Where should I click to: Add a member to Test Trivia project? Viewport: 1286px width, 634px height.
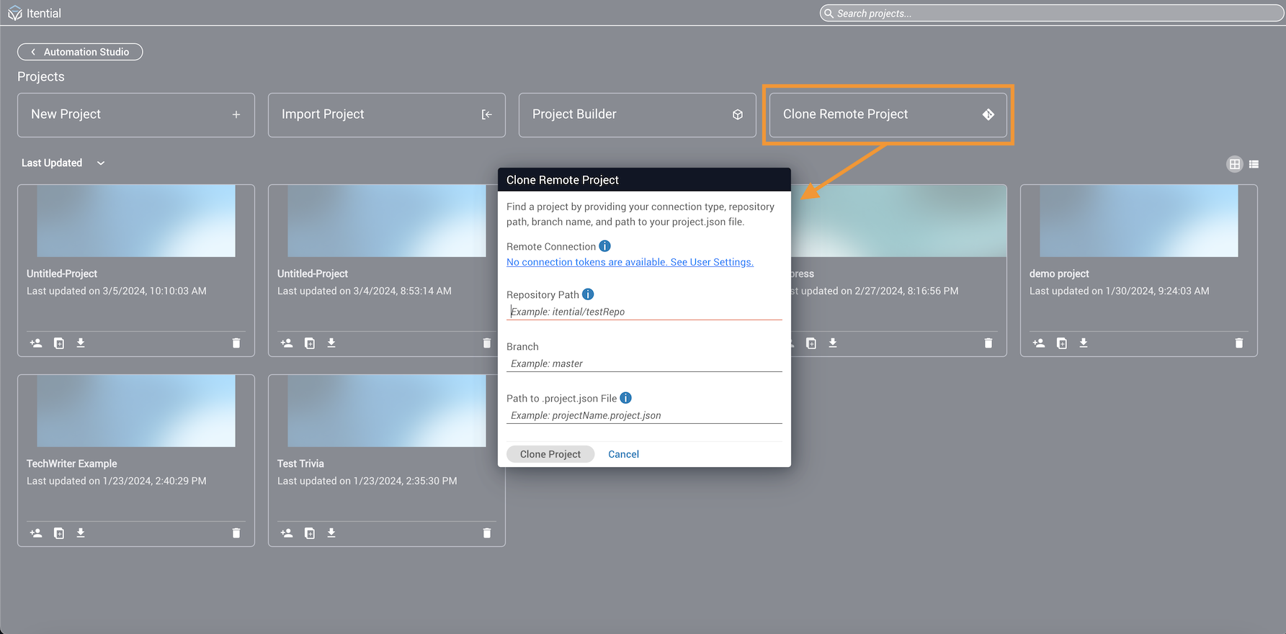click(287, 533)
